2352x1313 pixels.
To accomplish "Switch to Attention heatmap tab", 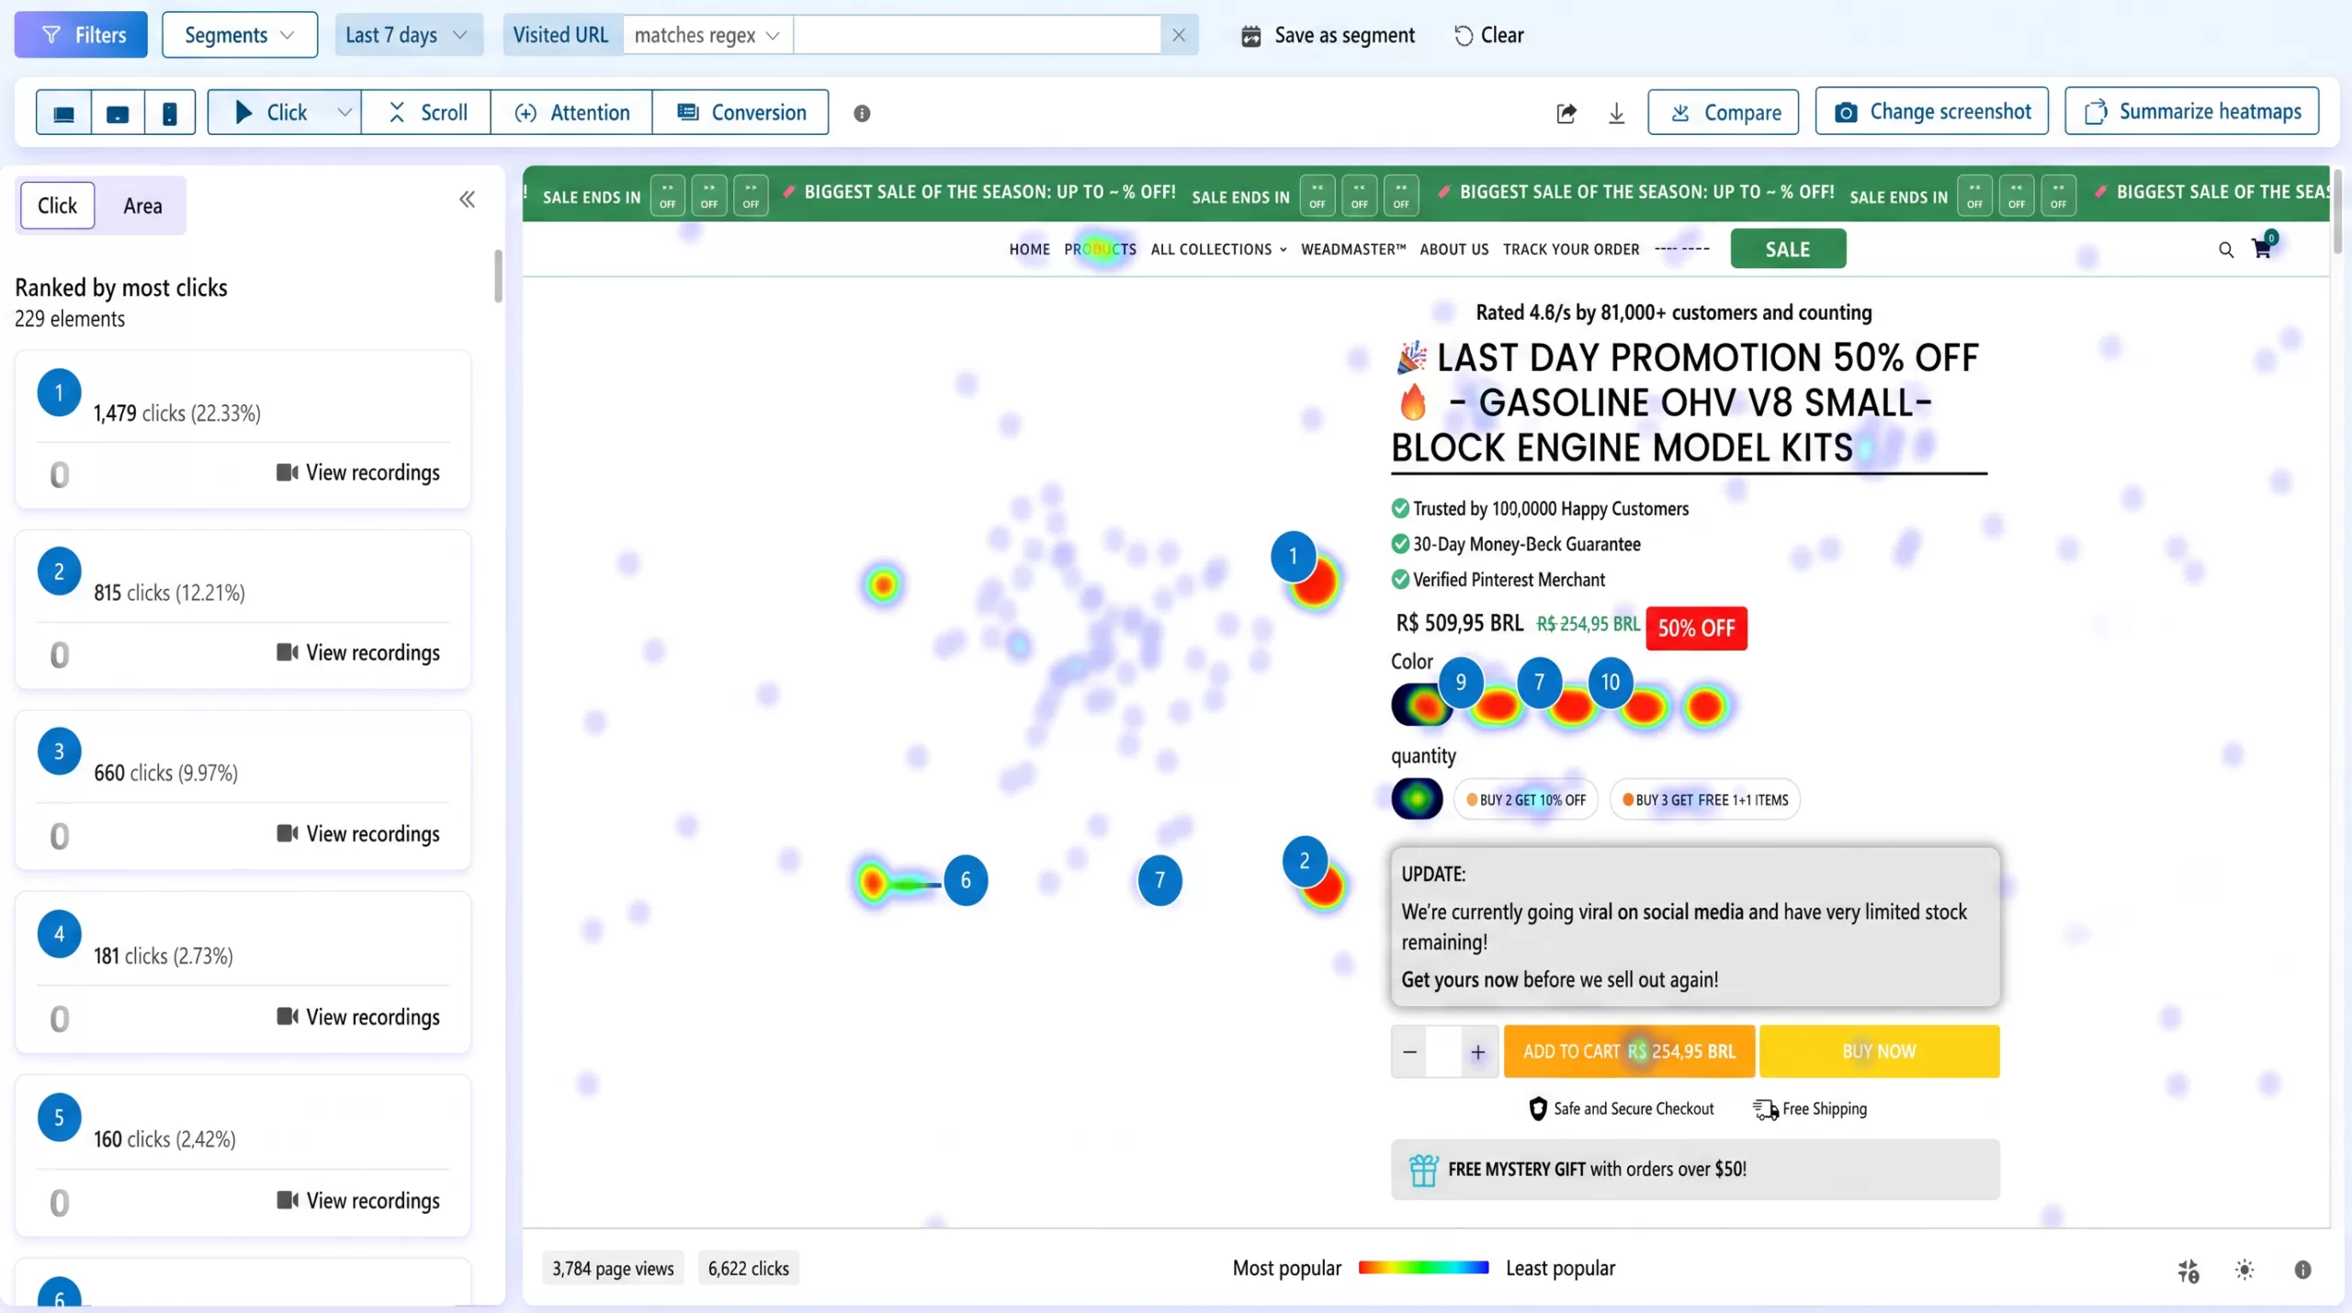I will pyautogui.click(x=571, y=113).
